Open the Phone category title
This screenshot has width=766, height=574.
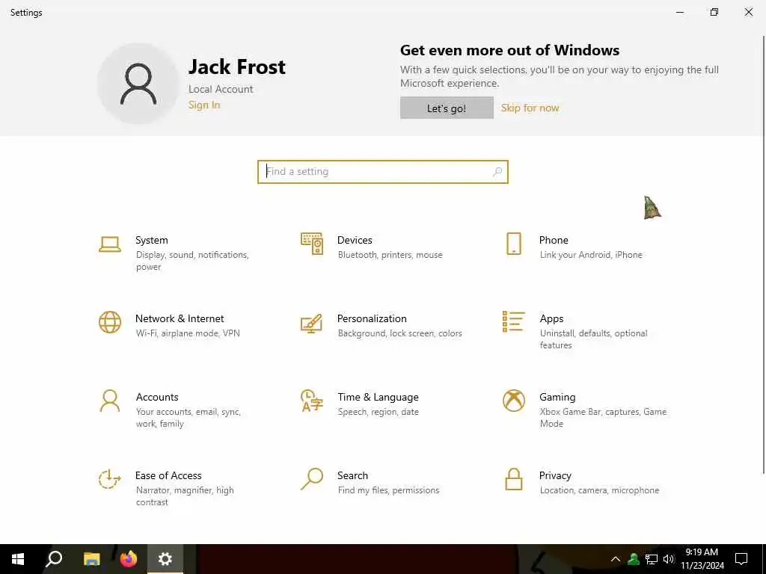coord(554,240)
